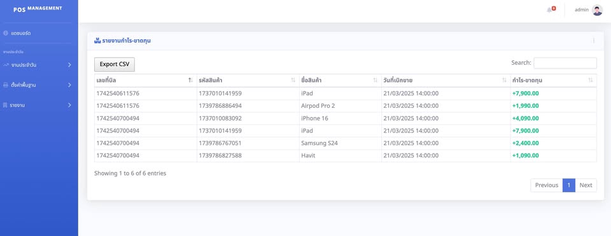
Task: Click product code 1739786886494
Action: click(220, 105)
